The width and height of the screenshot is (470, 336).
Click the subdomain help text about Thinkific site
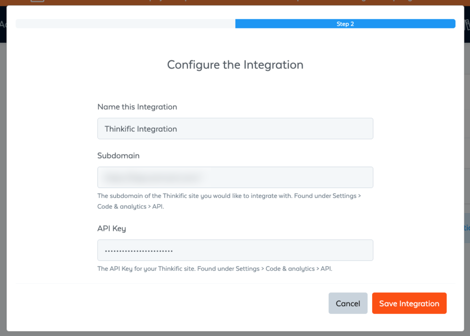coord(229,201)
